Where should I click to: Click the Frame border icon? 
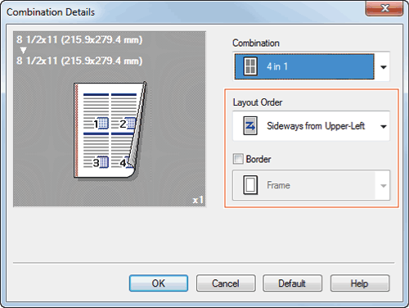tap(250, 185)
